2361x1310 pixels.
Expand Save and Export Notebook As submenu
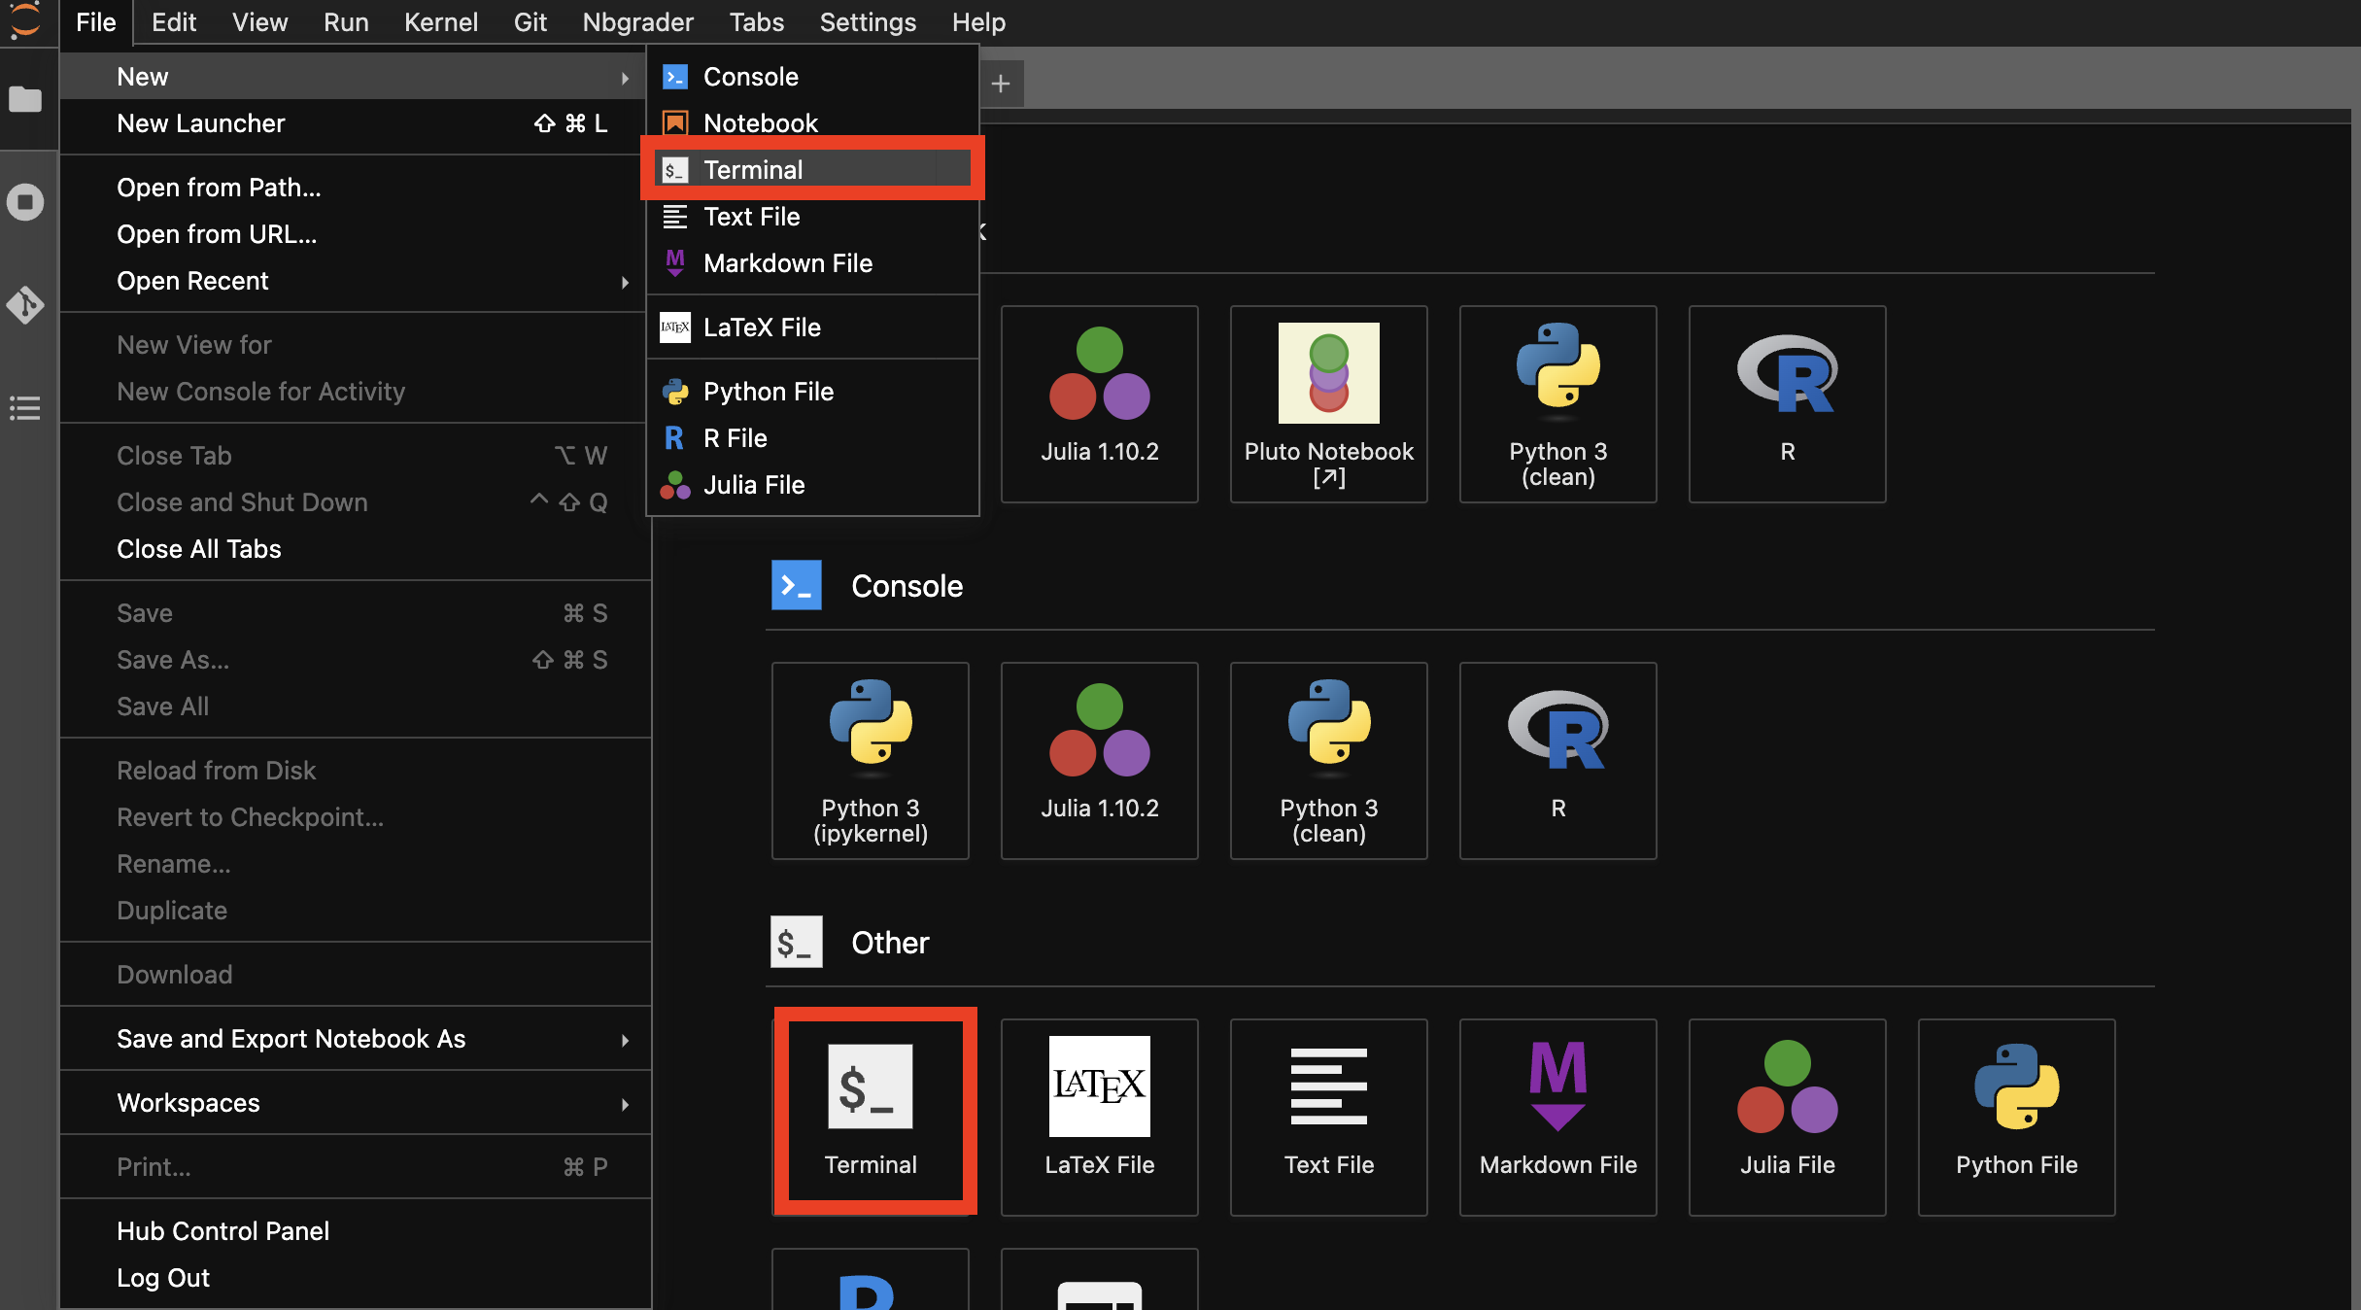pyautogui.click(x=291, y=1038)
